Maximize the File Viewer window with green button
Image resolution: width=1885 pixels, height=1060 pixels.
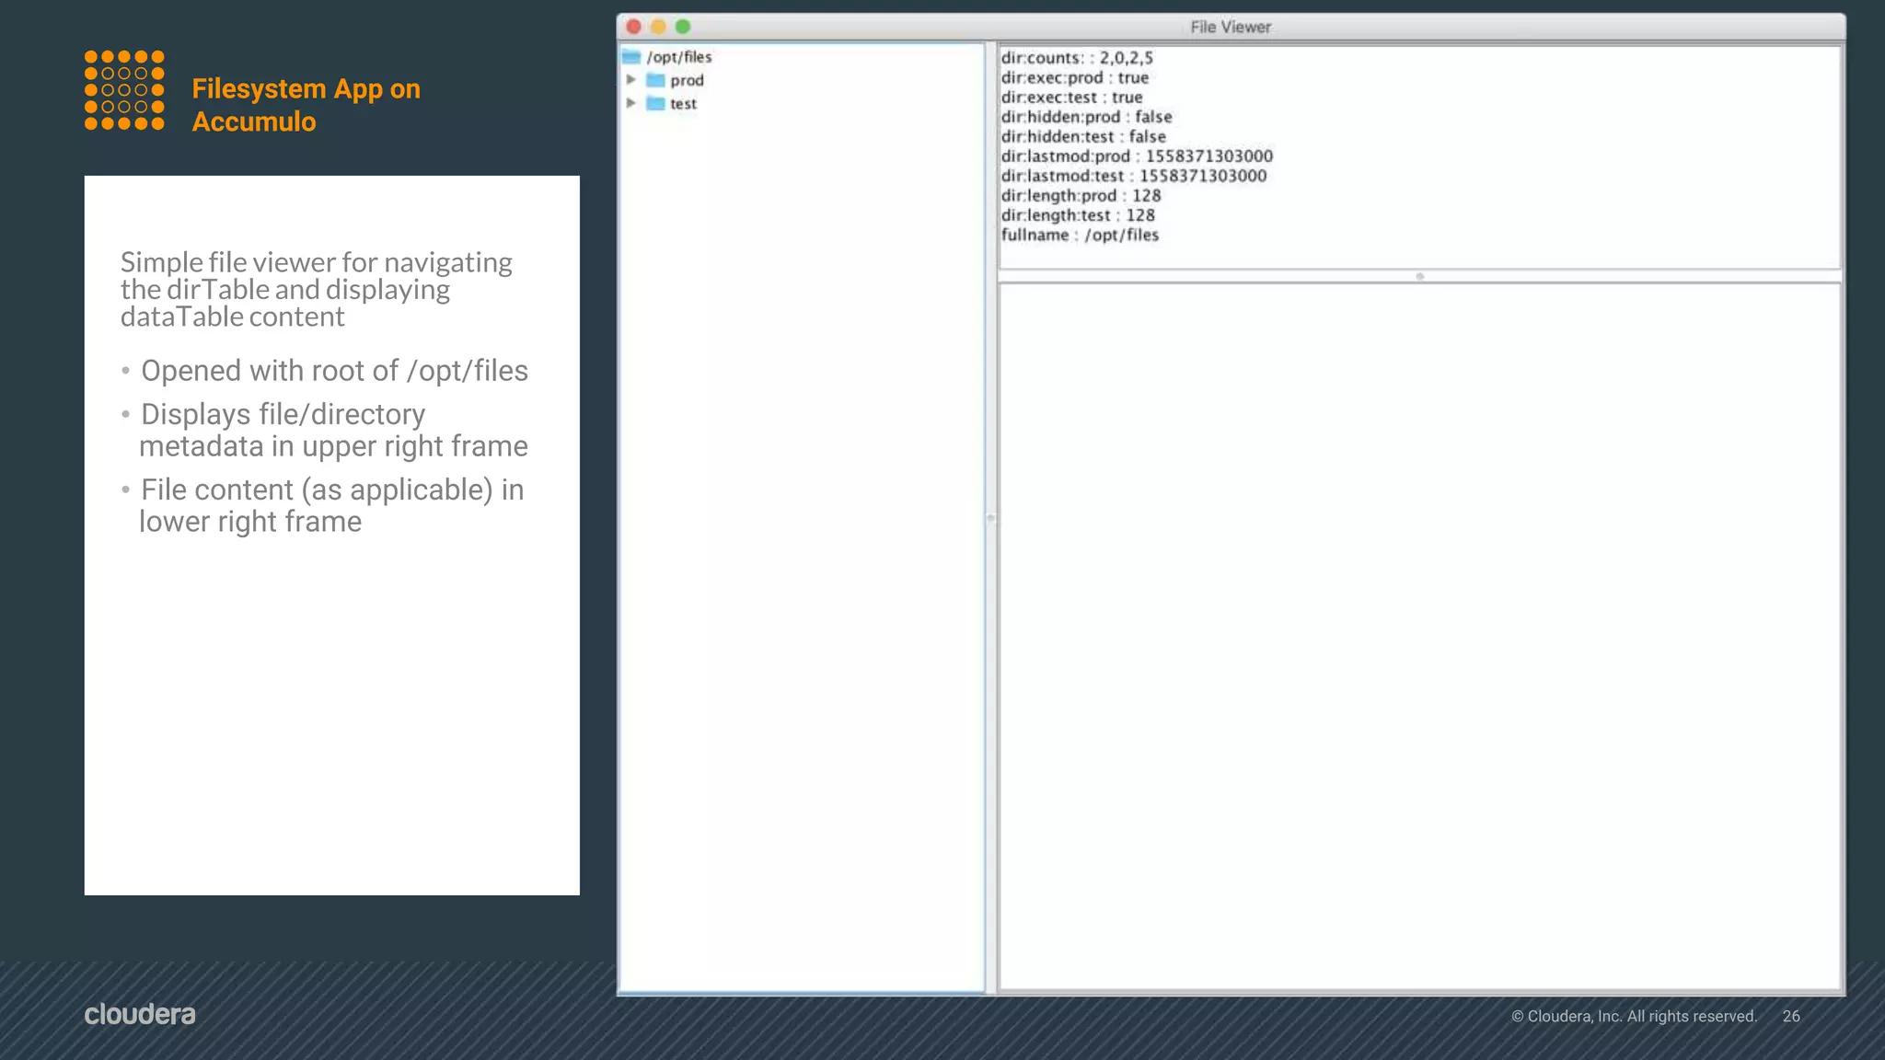tap(683, 27)
